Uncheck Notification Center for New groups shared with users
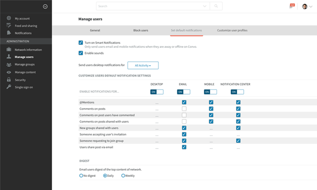This screenshot has height=190, width=317. click(238, 128)
